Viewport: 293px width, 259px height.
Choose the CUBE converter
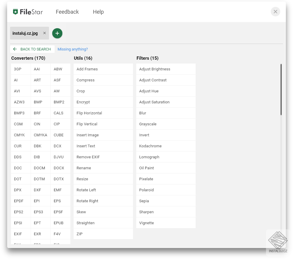click(x=61, y=135)
